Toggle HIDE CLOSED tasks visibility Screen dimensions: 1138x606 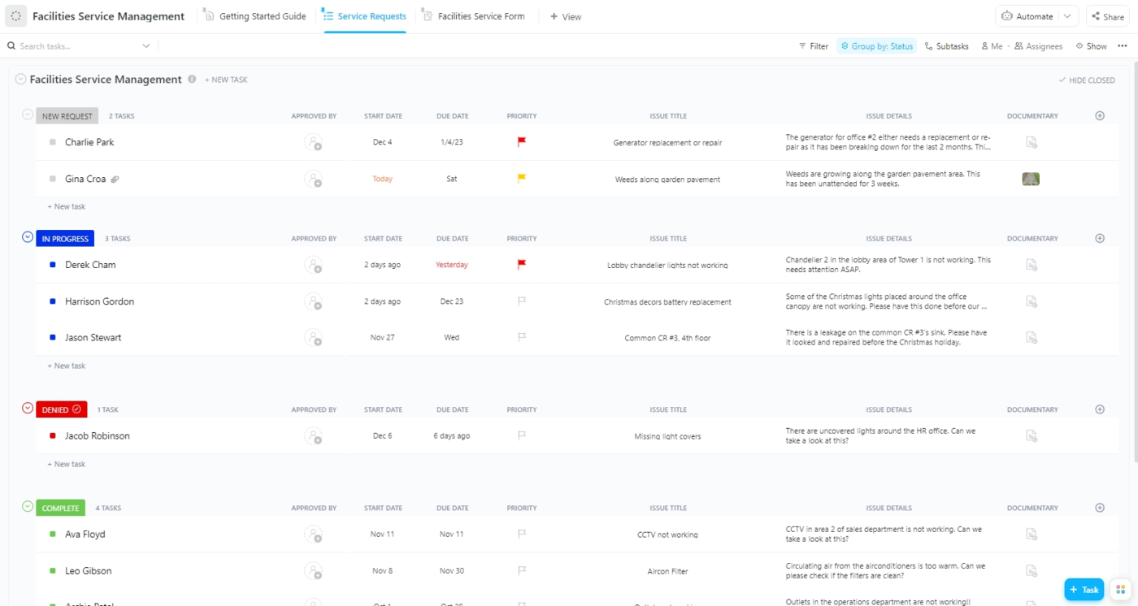(x=1087, y=80)
